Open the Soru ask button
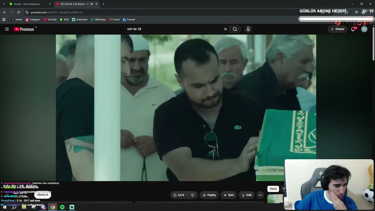Viewport: 375px width, 211px height. point(229,195)
